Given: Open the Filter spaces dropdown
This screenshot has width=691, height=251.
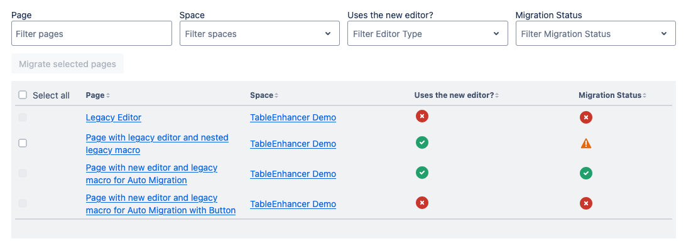Looking at the screenshot, I should pos(259,34).
